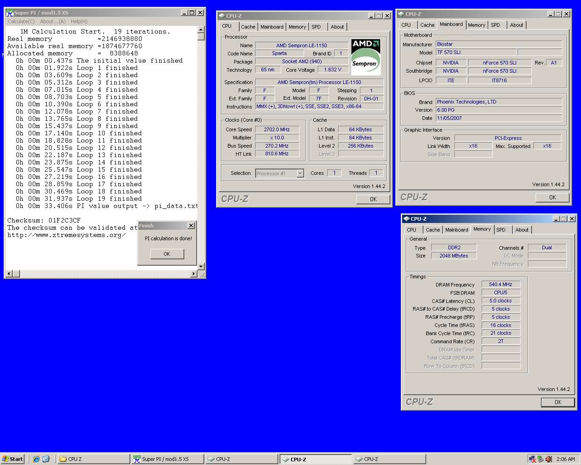Click Super PI horizontal scrollbar right arrow
581x465 pixels.
click(194, 273)
